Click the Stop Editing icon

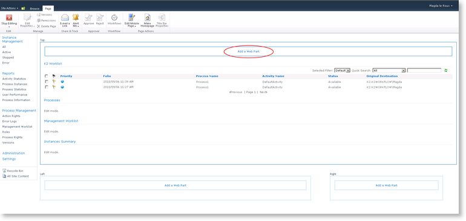(9, 18)
